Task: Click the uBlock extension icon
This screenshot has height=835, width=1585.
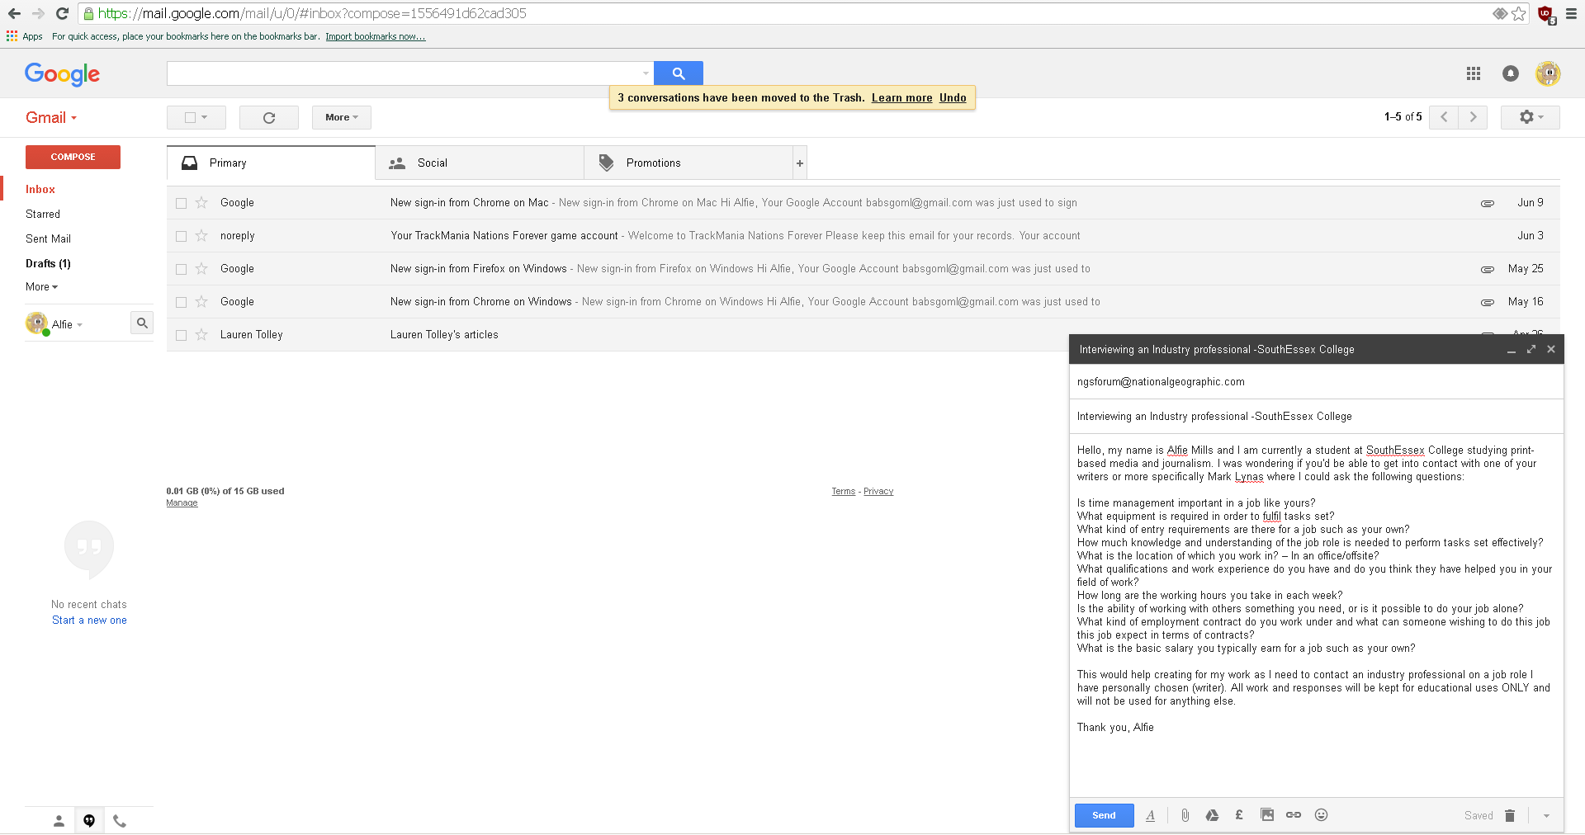Action: pos(1546,14)
